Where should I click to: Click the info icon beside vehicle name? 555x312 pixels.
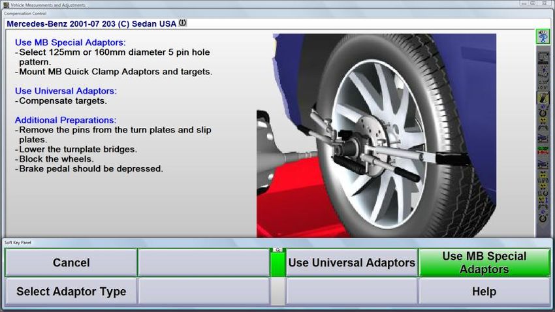coord(182,23)
